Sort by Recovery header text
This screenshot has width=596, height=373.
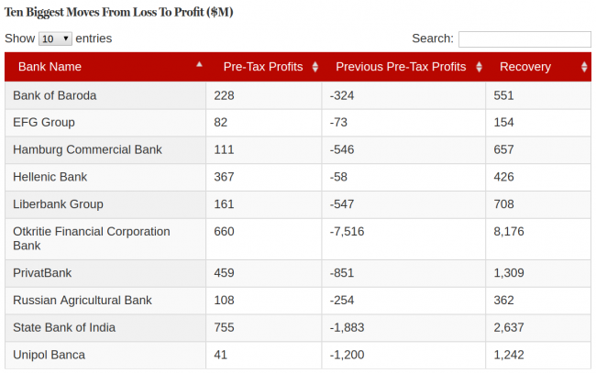click(525, 67)
